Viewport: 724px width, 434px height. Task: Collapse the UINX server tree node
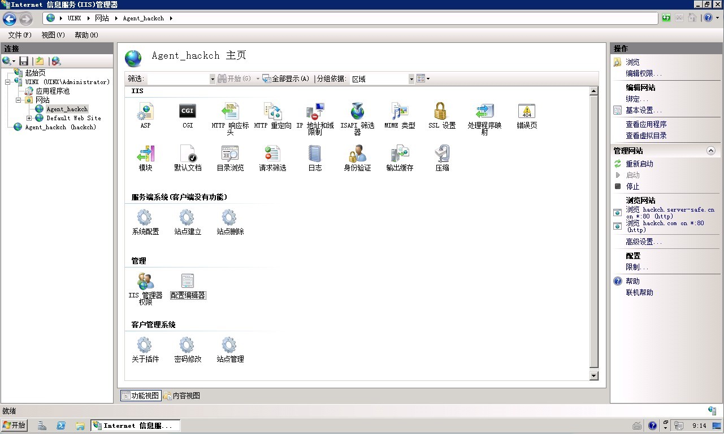(8, 82)
